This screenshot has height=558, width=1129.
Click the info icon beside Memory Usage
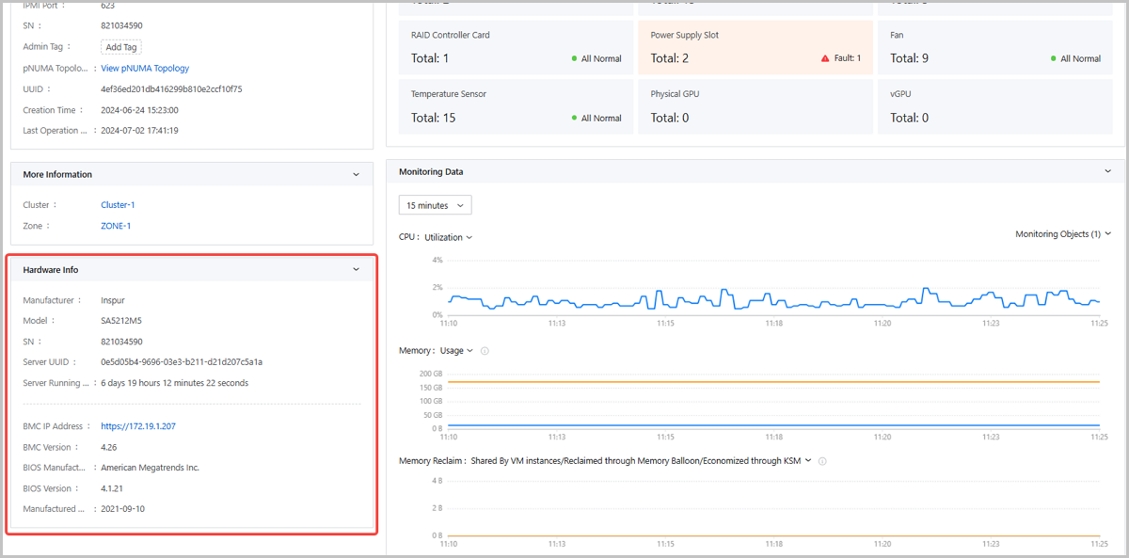485,351
